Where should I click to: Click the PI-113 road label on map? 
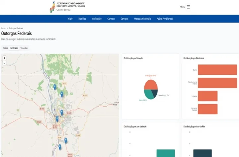(85, 95)
